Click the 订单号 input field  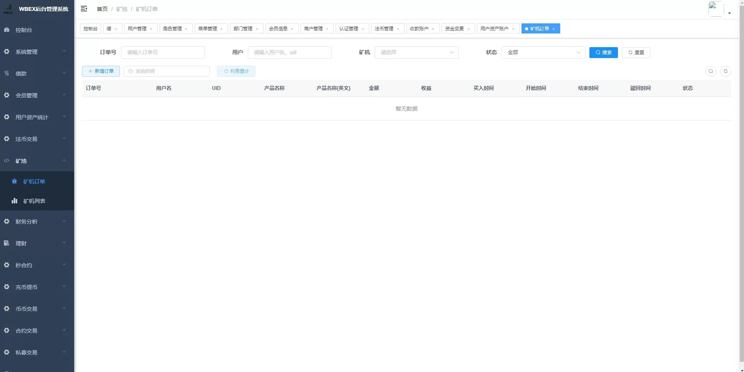click(163, 52)
